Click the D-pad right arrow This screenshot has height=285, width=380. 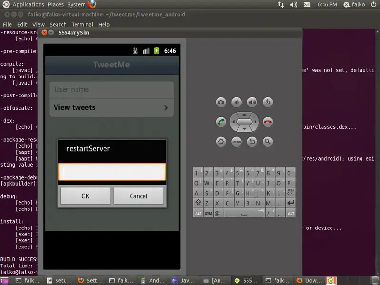coord(255,122)
